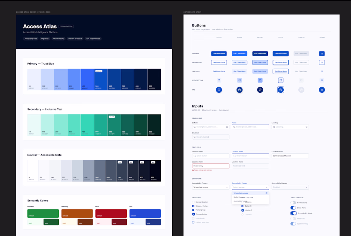Click the Locked selection checkbox
The image size is (351, 236).
pyautogui.click(x=193, y=222)
